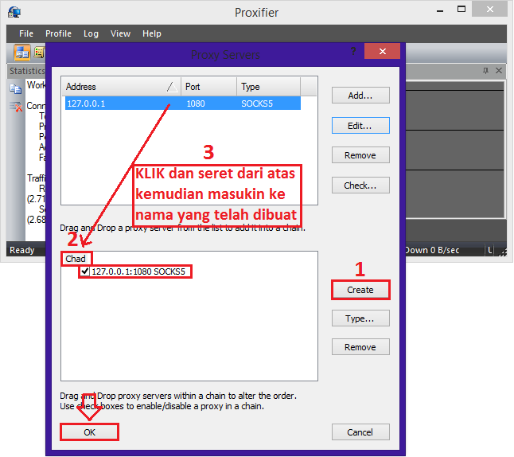
Task: Confirm with the OK button
Action: pos(89,432)
